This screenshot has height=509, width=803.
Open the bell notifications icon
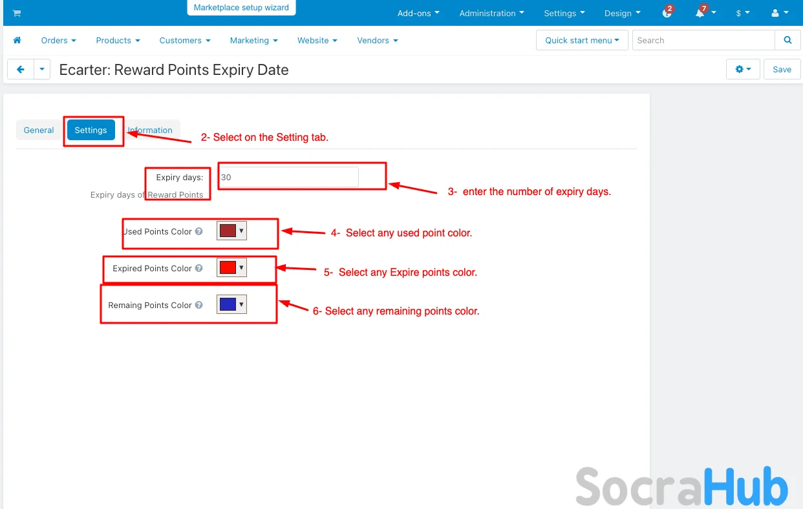coord(701,12)
